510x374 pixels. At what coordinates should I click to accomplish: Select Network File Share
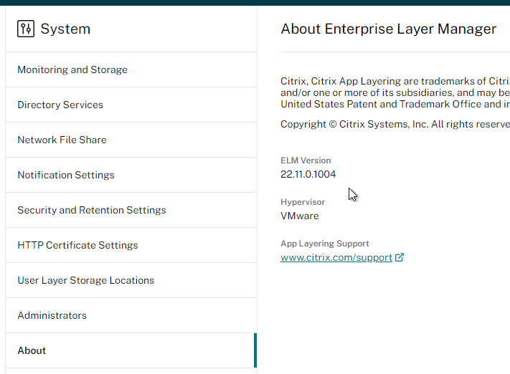pyautogui.click(x=131, y=140)
